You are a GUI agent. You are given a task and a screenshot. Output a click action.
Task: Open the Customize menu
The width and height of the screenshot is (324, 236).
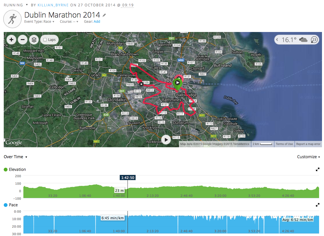pyautogui.click(x=308, y=157)
